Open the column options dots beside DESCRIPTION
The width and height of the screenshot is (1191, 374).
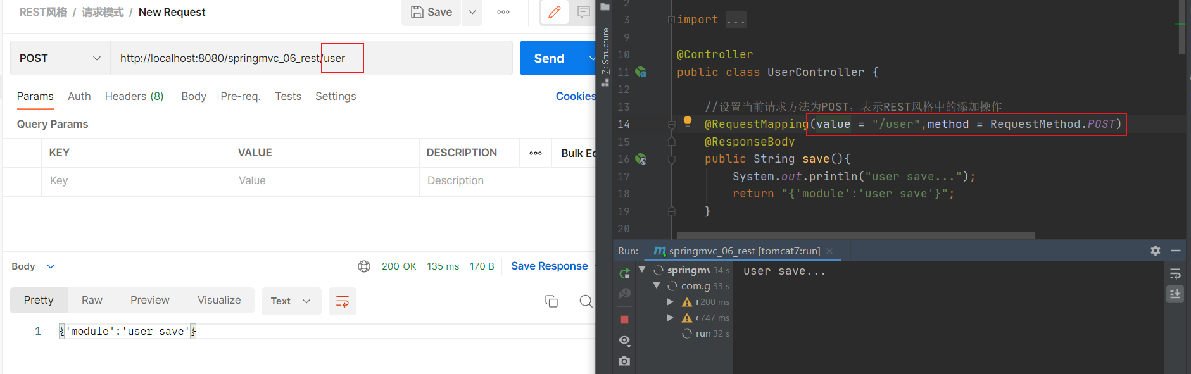pos(536,153)
